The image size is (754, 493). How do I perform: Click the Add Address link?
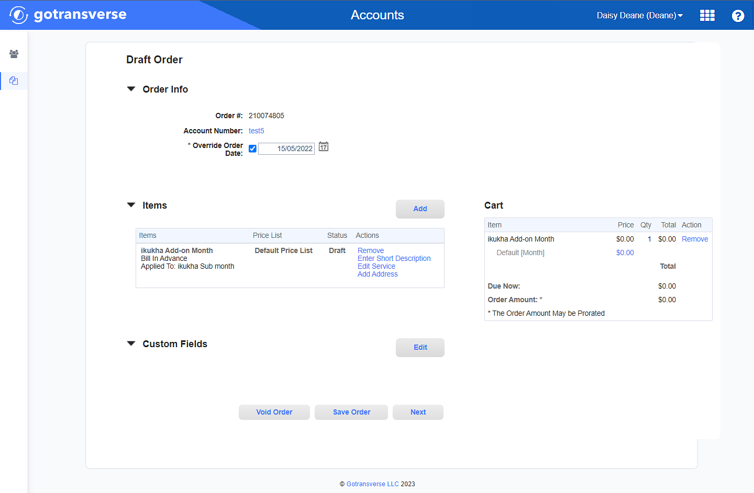tap(378, 274)
